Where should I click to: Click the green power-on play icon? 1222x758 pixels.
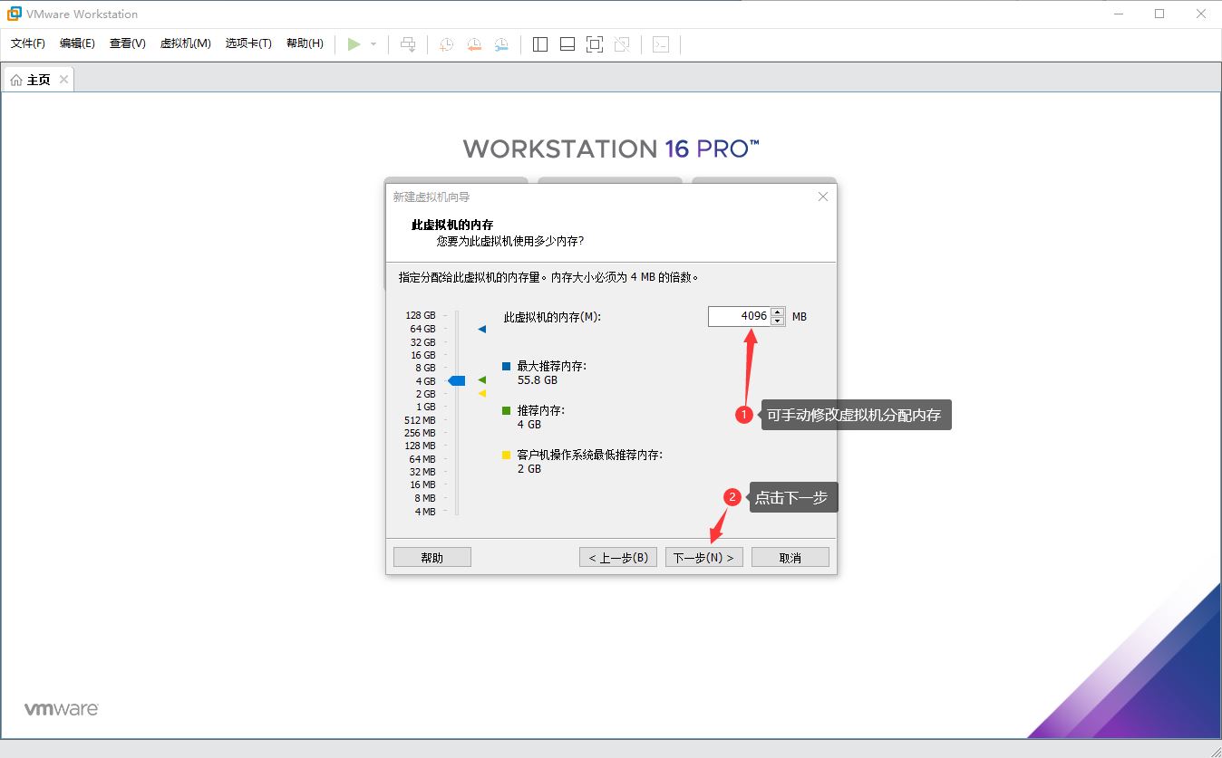tap(354, 43)
